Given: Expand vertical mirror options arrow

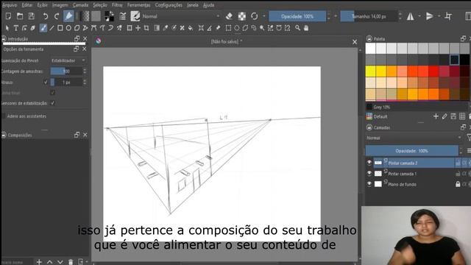Looking at the screenshot, I should (x=439, y=16).
